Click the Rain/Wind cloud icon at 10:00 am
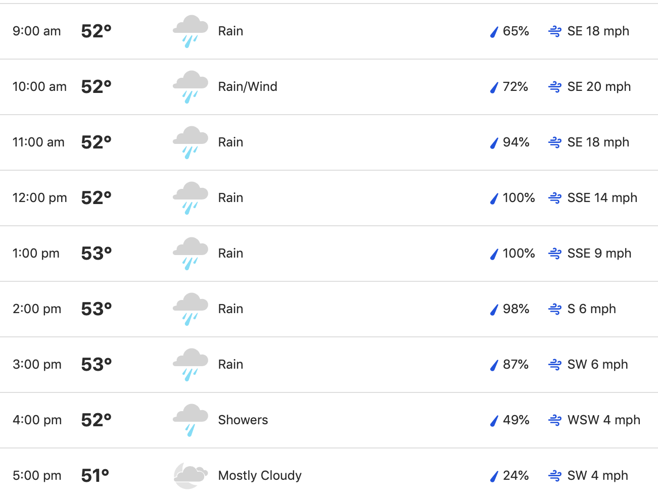658x500 pixels. tap(190, 87)
